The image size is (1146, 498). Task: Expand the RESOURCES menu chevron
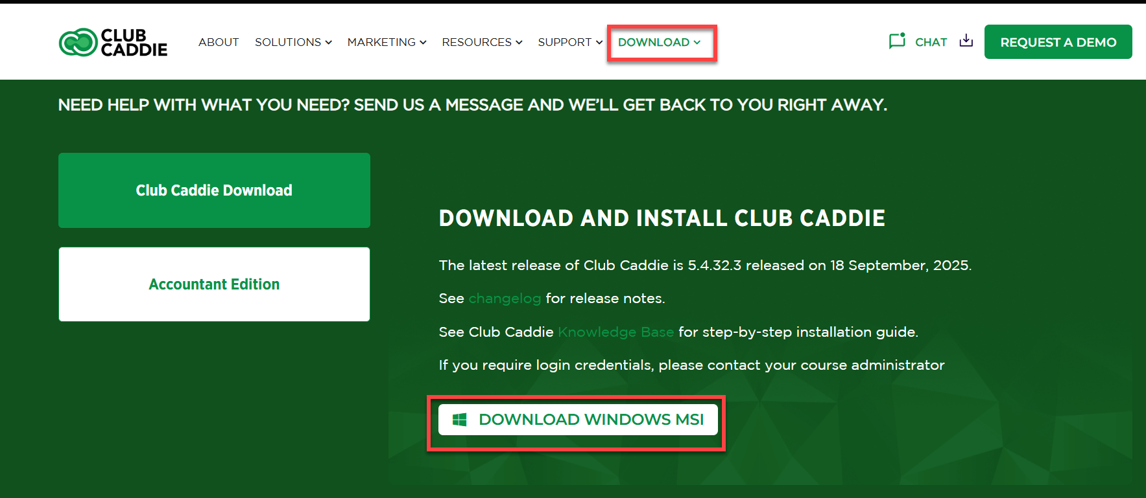[x=519, y=43]
